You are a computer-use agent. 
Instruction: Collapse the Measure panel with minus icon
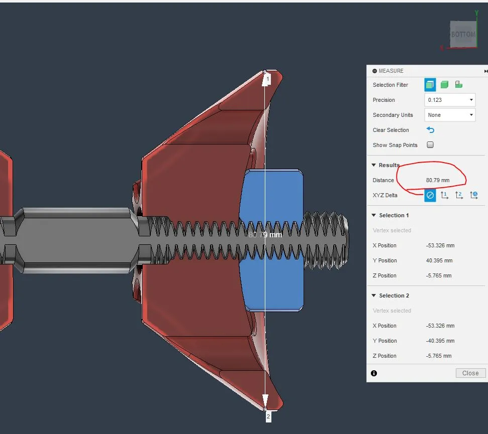[374, 71]
